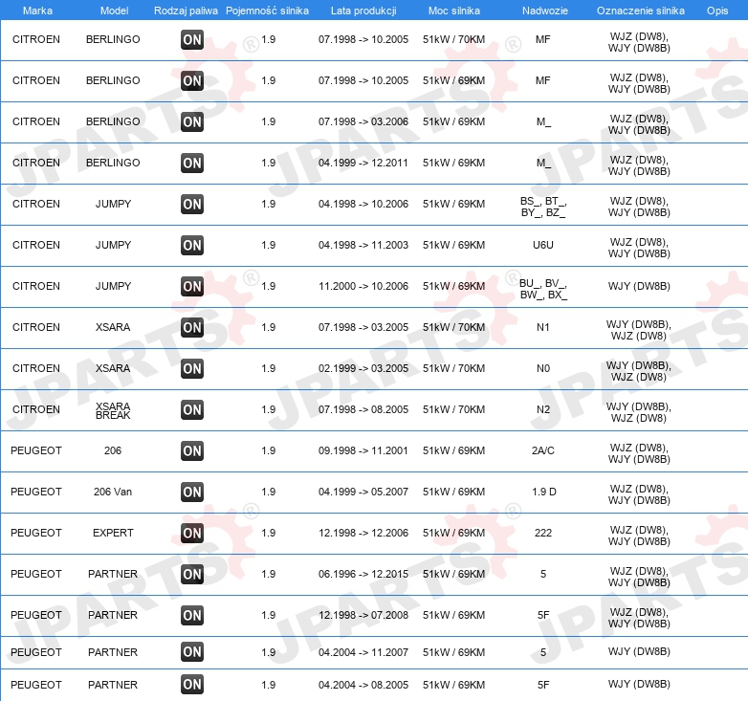Click ON icon in Partner 06.1996 row
The width and height of the screenshot is (748, 701).
tap(192, 574)
